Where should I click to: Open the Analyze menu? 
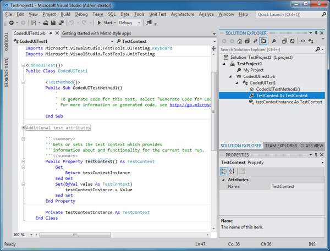tap(206, 14)
